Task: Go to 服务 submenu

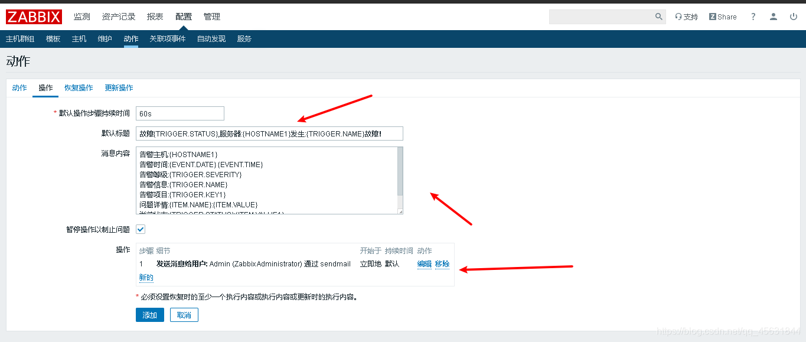Action: point(244,39)
